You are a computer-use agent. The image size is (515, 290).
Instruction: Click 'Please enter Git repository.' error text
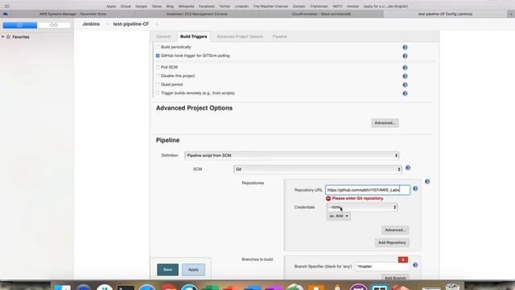[357, 199]
